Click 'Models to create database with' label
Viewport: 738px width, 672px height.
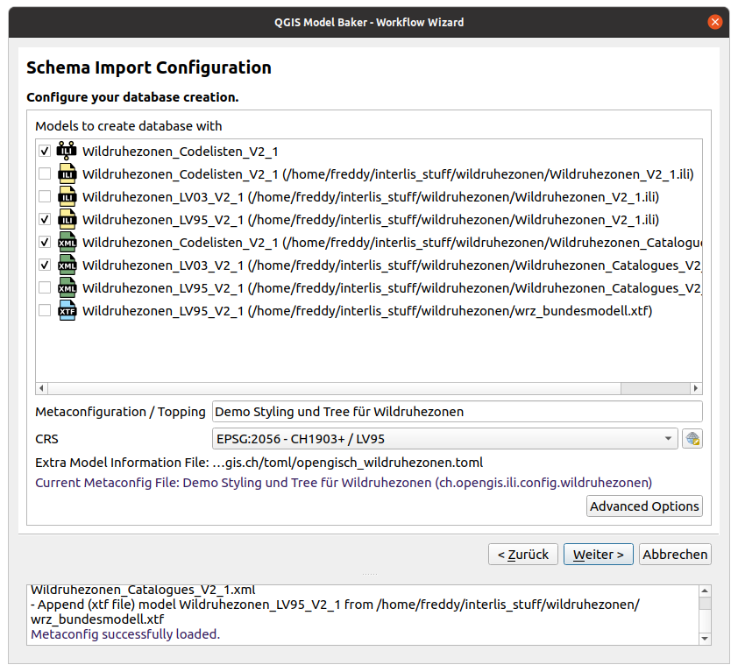pos(129,126)
